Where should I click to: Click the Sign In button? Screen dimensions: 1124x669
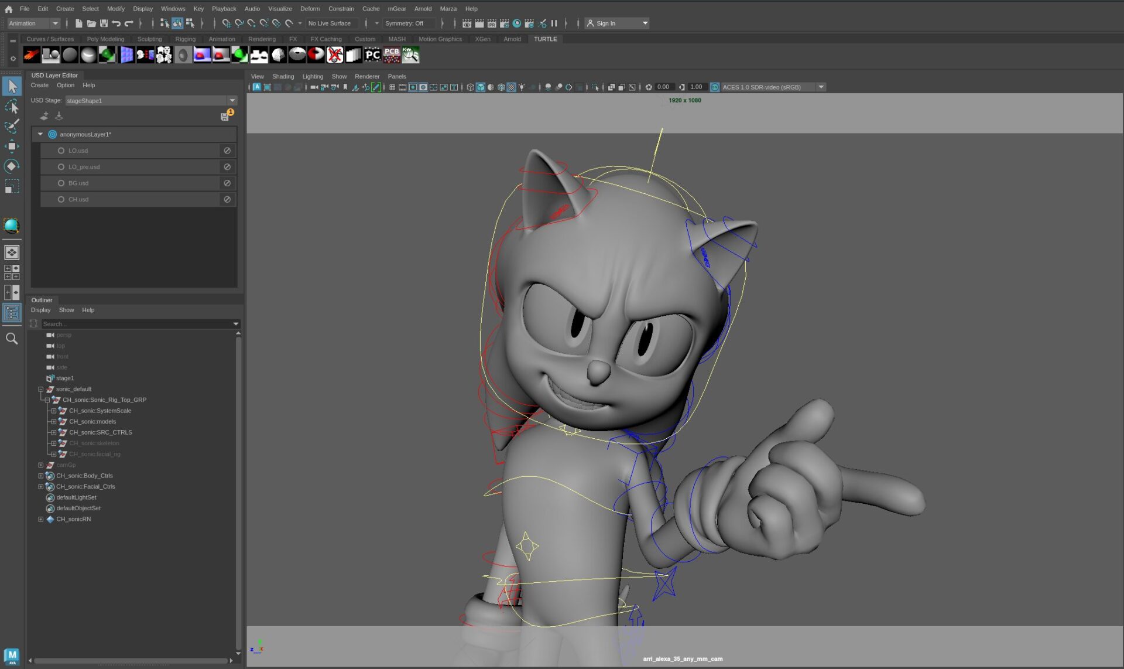click(x=605, y=23)
